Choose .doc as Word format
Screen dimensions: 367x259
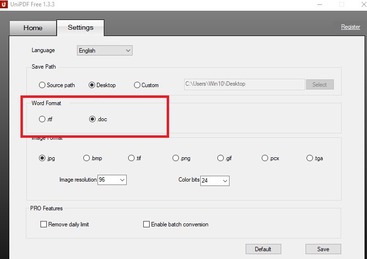[x=98, y=119]
